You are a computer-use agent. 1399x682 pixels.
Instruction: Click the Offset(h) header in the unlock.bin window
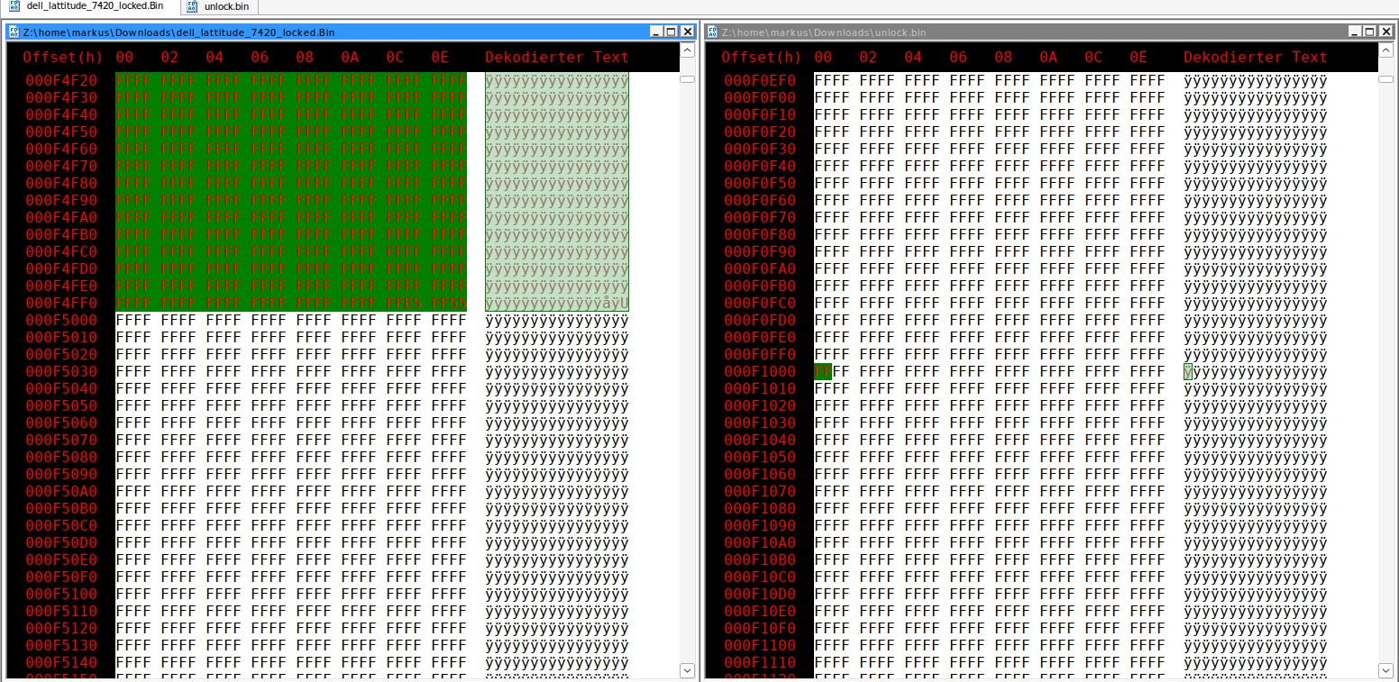pos(761,58)
